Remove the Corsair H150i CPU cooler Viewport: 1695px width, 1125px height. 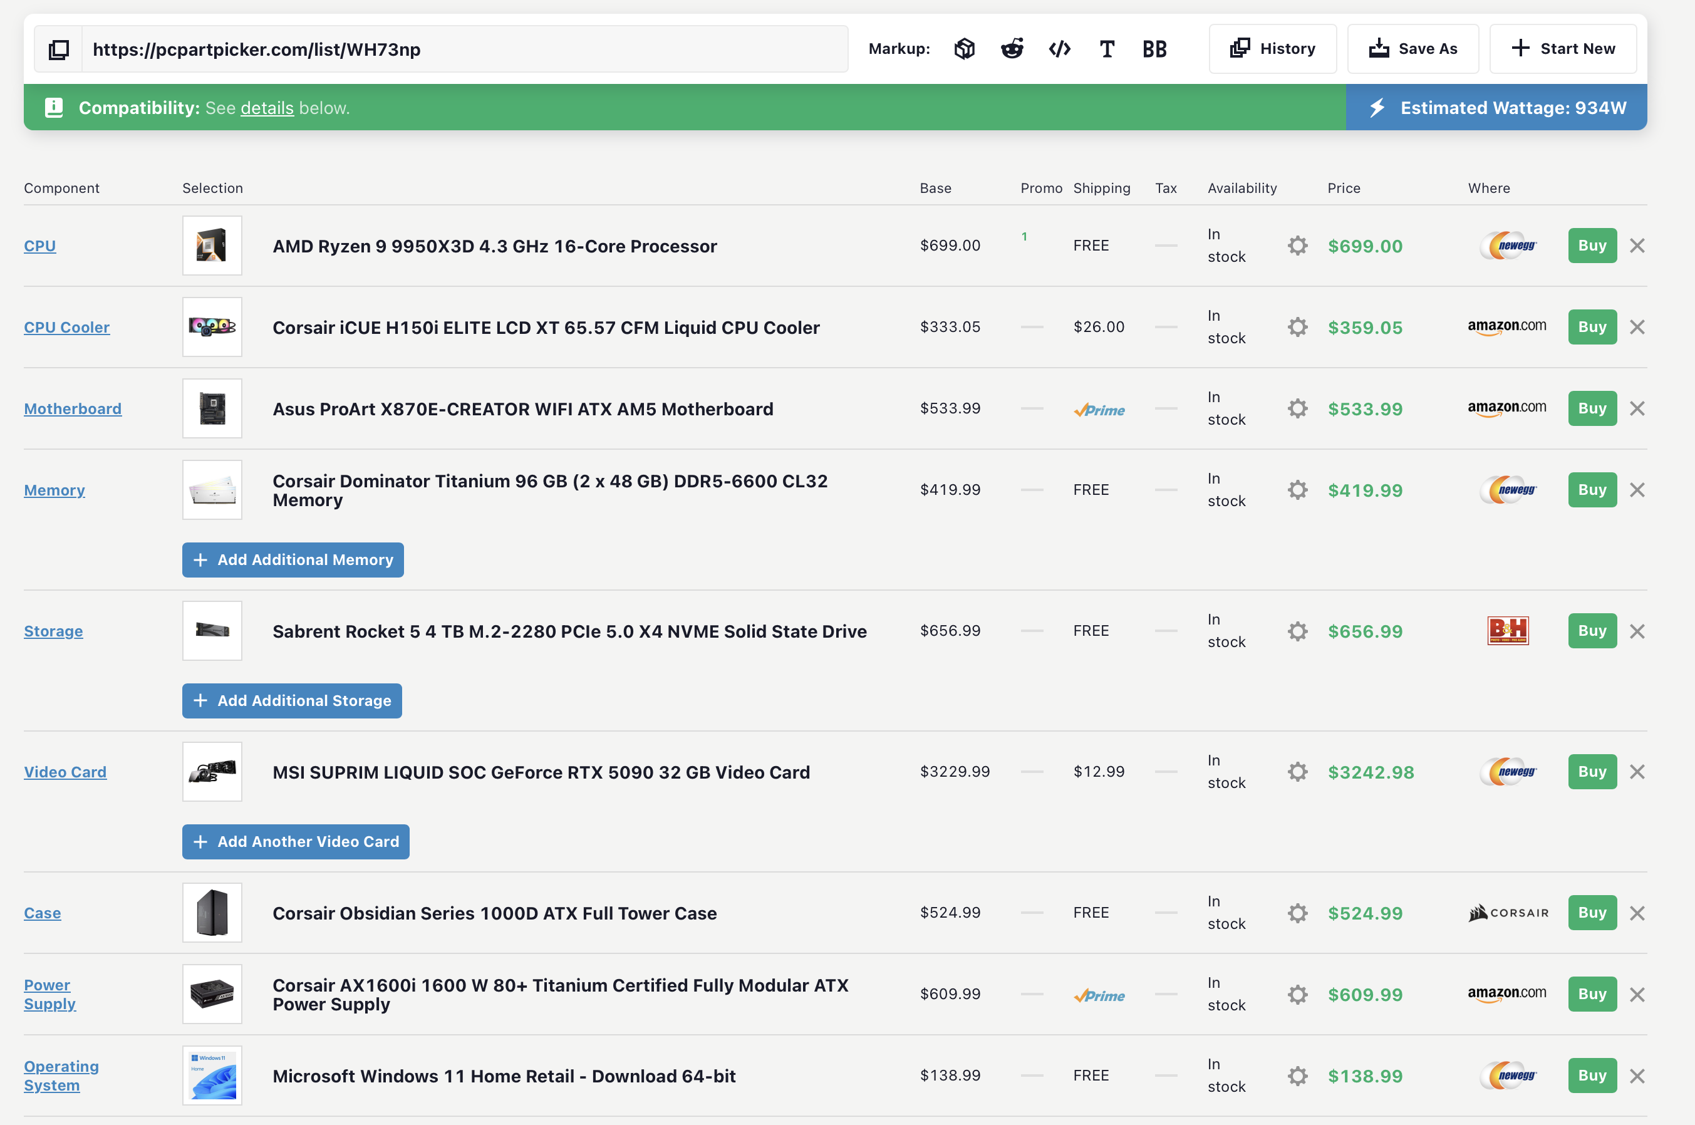point(1637,327)
